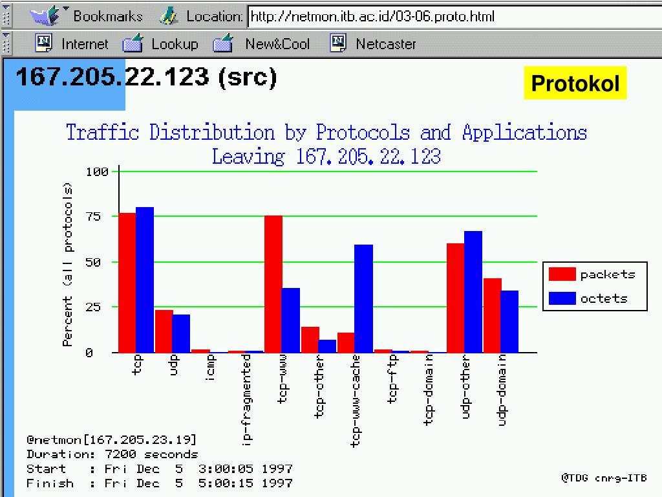The height and width of the screenshot is (497, 662).
Task: Click the Location URL field
Action: 454,16
